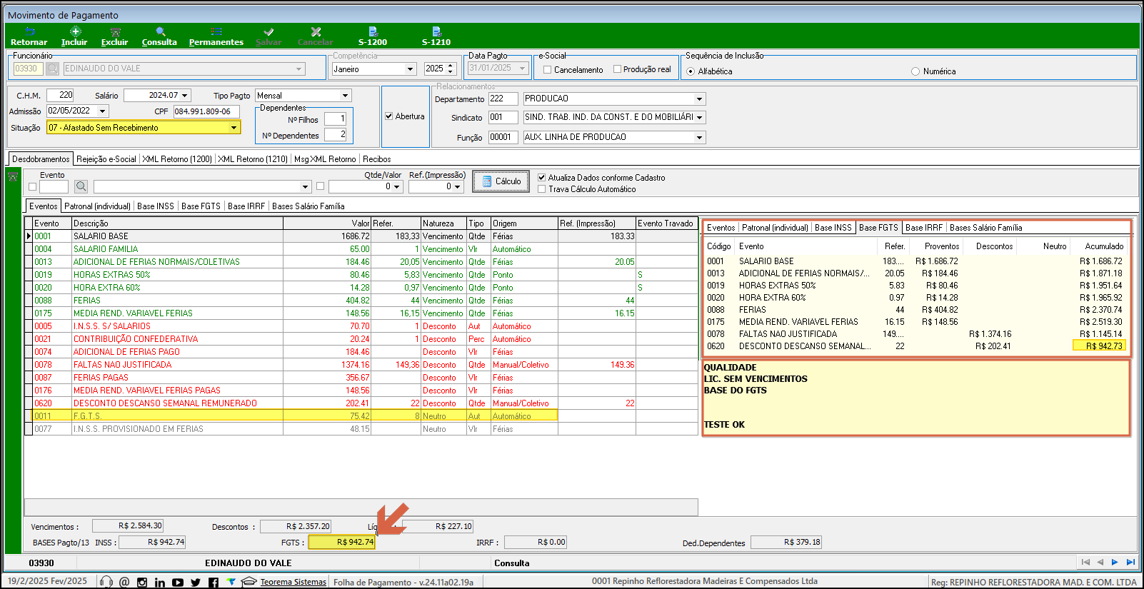Click the C.H.M. input field
The height and width of the screenshot is (589, 1144).
tap(61, 95)
